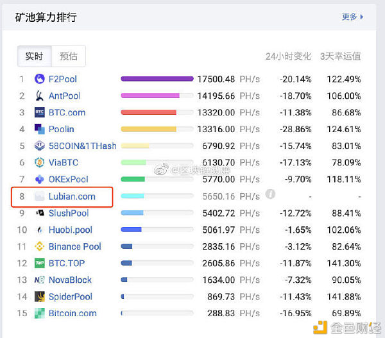Click the SpiderPool web logo icon
Image resolution: width=385 pixels, height=338 pixels.
(x=40, y=296)
